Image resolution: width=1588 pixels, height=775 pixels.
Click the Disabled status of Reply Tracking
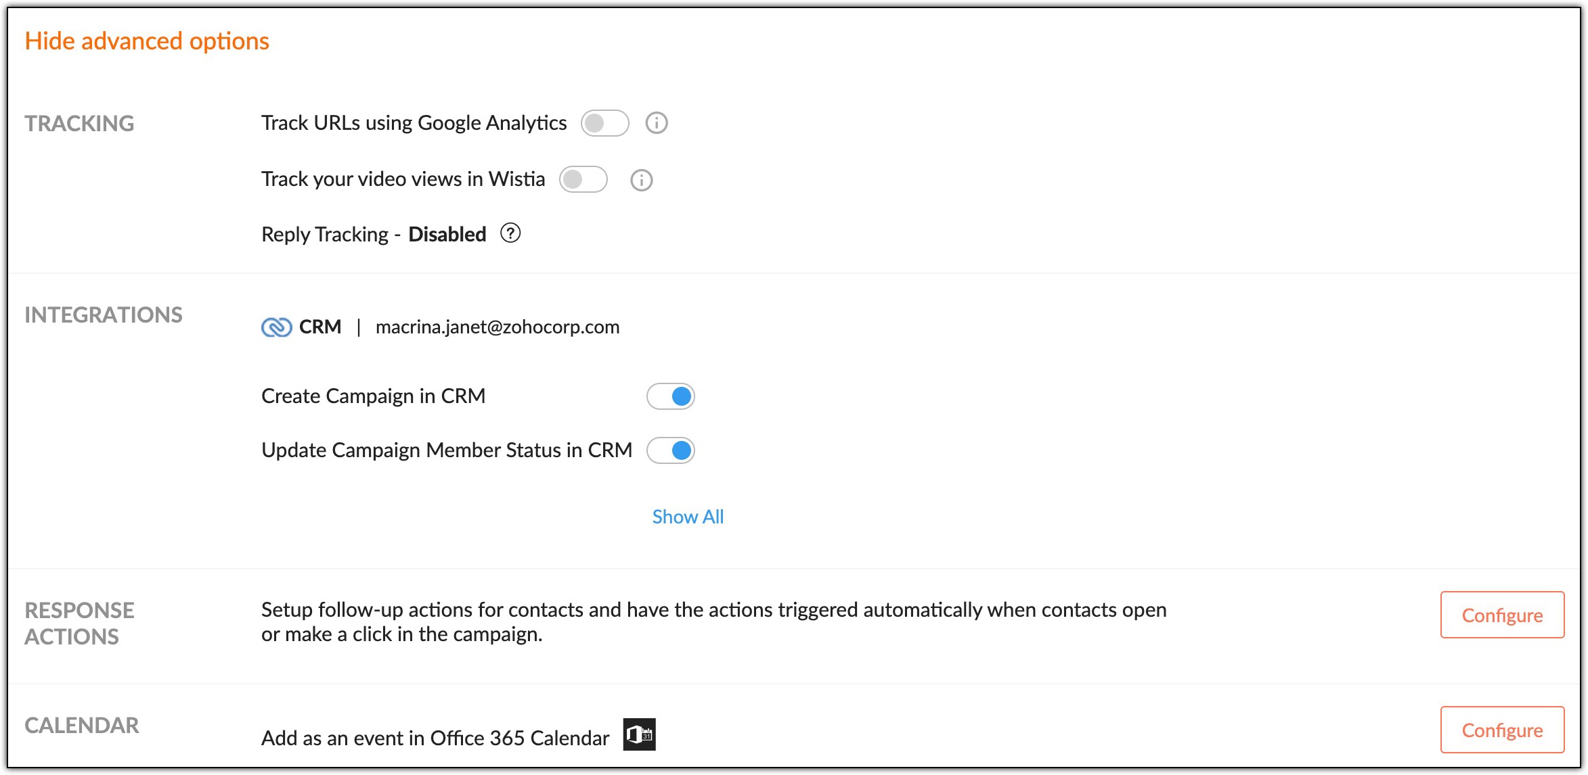[447, 234]
